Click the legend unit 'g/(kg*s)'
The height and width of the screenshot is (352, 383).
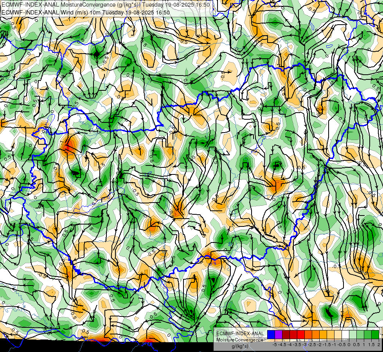coord(240,346)
